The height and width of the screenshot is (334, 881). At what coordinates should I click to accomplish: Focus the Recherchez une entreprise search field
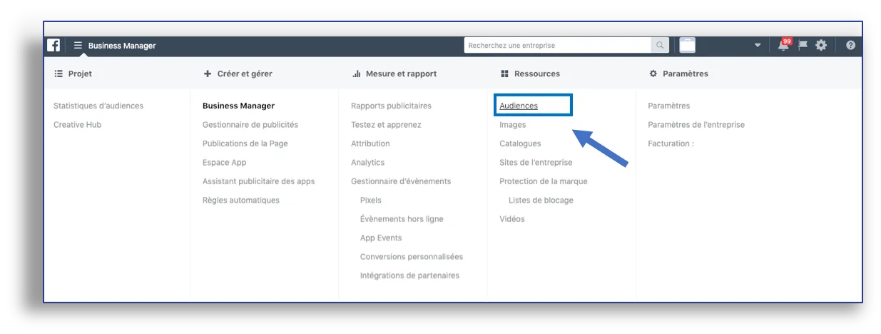[x=558, y=45]
